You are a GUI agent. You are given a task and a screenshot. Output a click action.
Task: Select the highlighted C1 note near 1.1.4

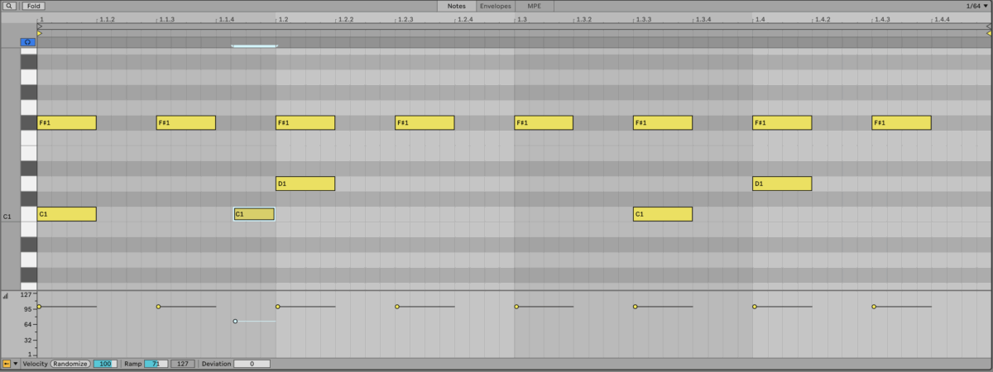click(254, 214)
